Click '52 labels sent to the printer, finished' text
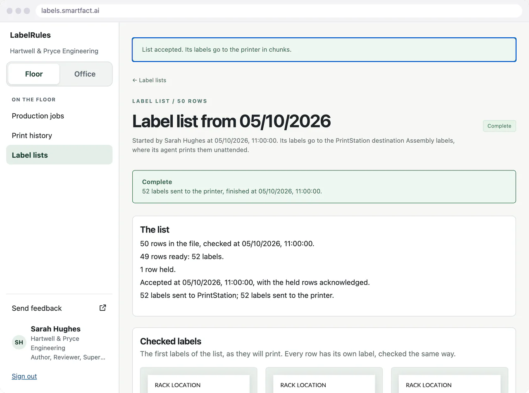 [x=232, y=191]
